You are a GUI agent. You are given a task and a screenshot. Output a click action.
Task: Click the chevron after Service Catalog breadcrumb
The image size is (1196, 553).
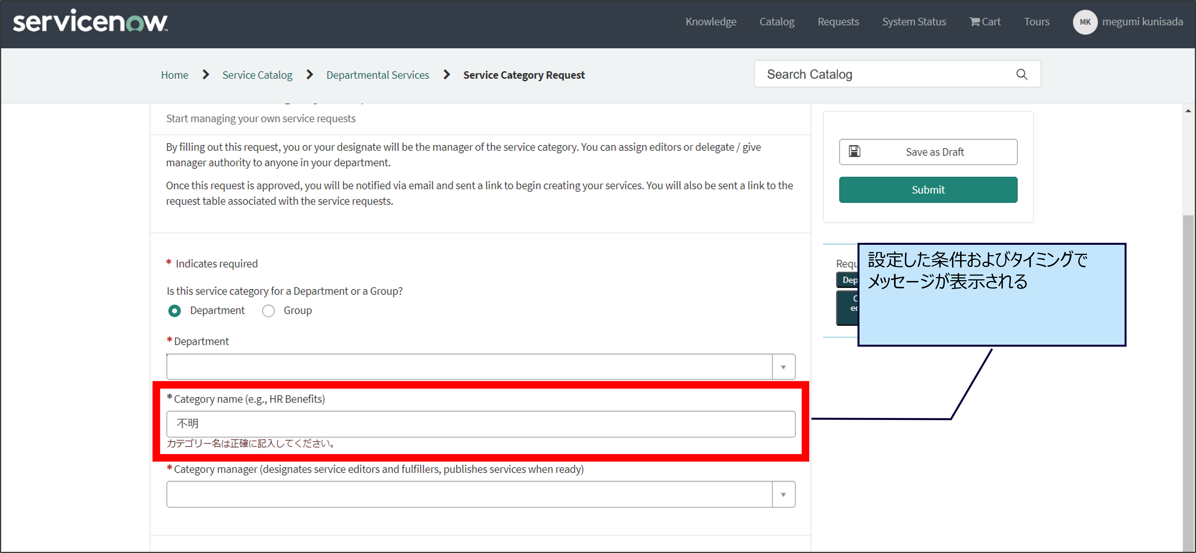pos(310,75)
